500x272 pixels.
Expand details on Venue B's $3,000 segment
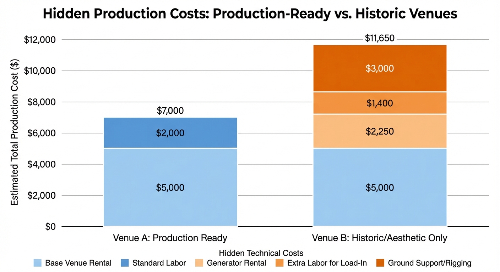click(x=379, y=68)
